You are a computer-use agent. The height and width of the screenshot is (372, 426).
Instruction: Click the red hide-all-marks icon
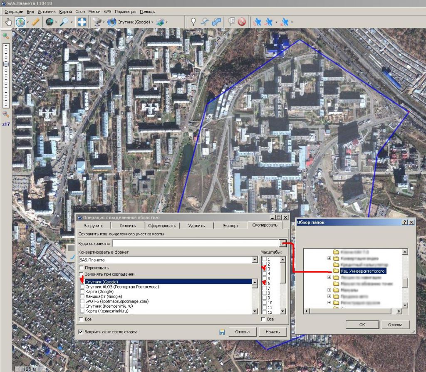point(242,22)
